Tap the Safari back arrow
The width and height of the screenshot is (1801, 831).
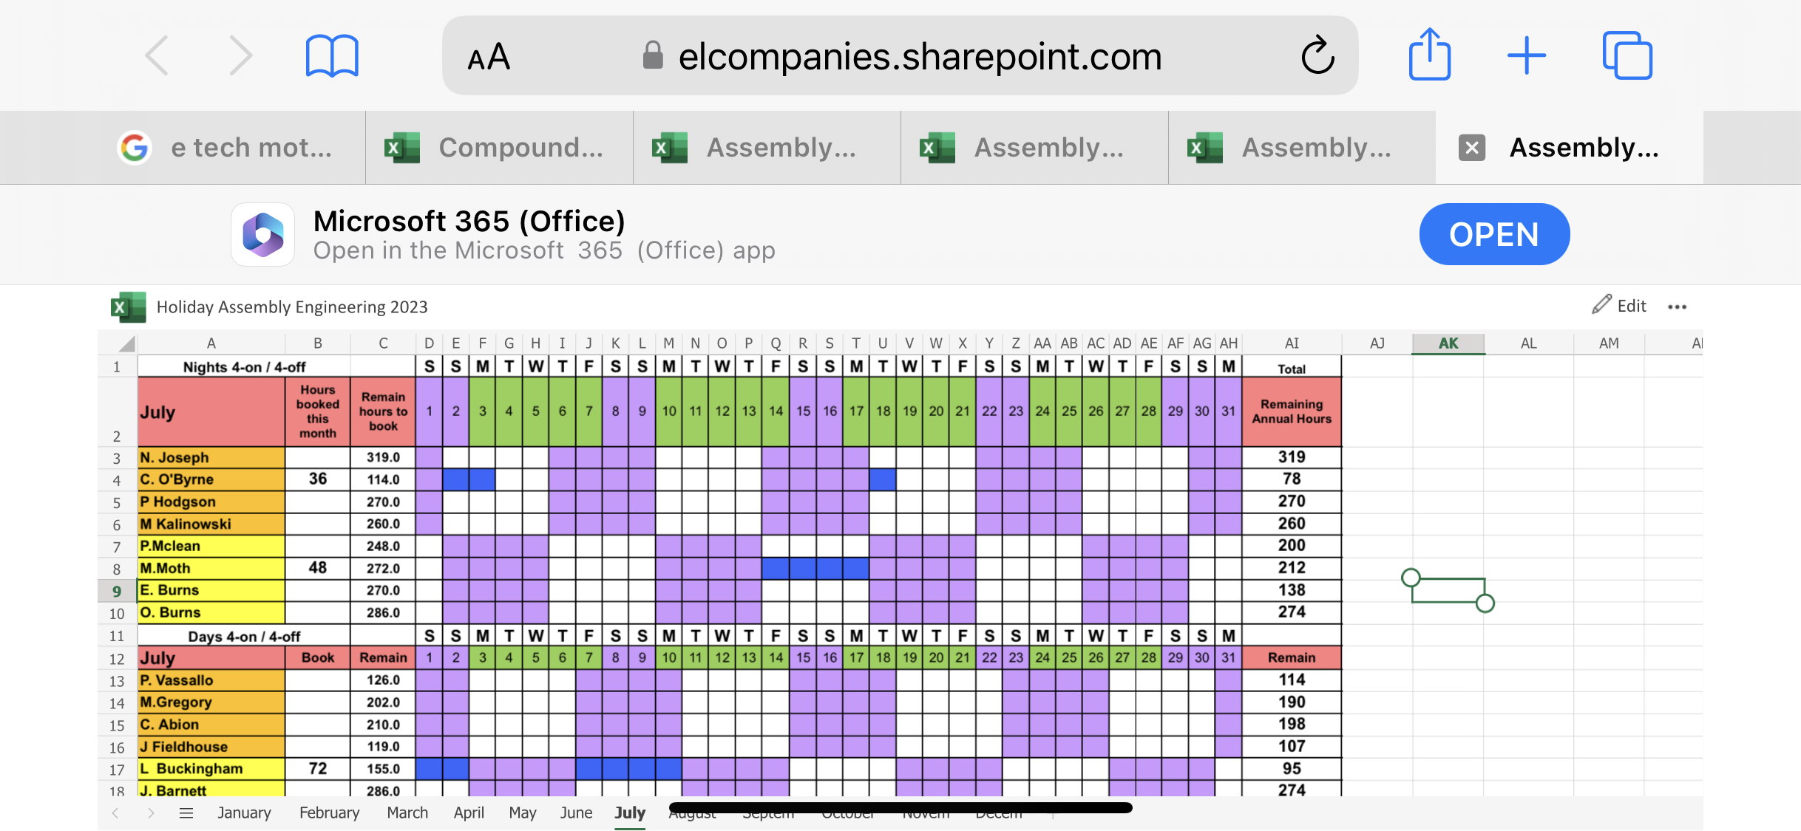point(157,56)
